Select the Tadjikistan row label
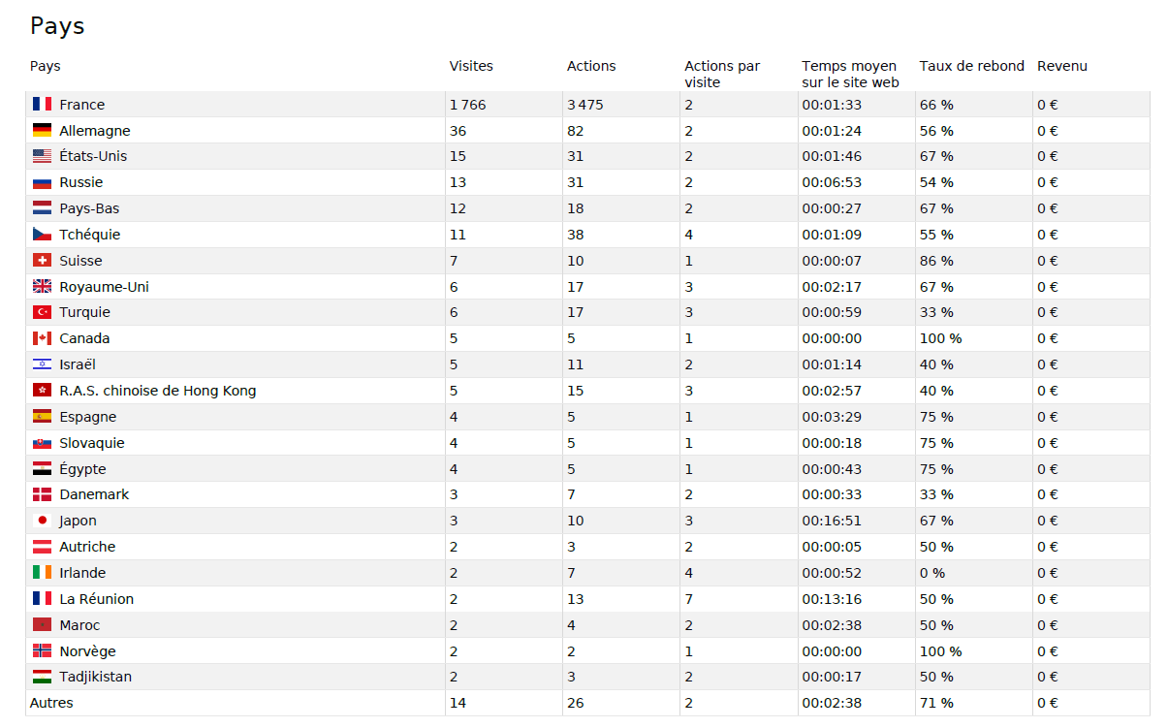Viewport: 1168px width, 728px height. tap(95, 678)
